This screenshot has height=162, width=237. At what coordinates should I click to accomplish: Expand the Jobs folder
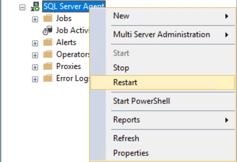click(35, 19)
